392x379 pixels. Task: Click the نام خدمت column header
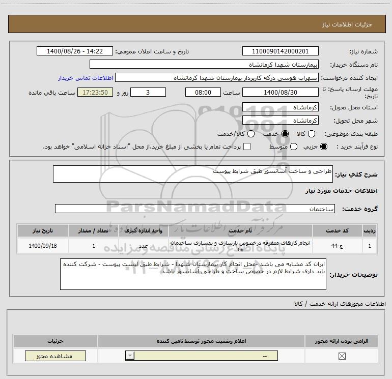click(240, 230)
